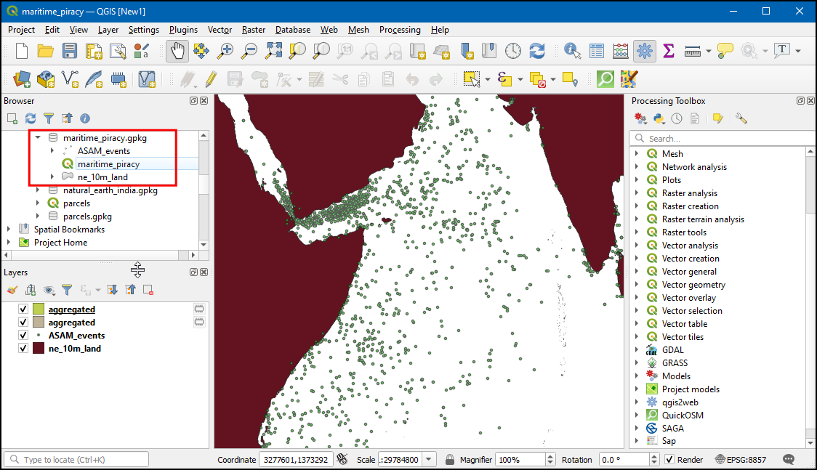Toggle the scale lock icon
The width and height of the screenshot is (817, 470).
(450, 460)
